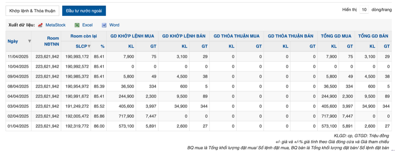Image resolution: width=395 pixels, height=152 pixels.
Task: Click the GD THỎA THUẬN MUA header
Action: click(236, 36)
